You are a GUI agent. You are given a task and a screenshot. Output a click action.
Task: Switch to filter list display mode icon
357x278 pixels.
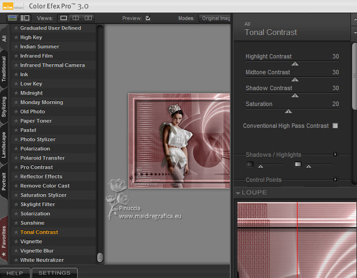point(25,18)
